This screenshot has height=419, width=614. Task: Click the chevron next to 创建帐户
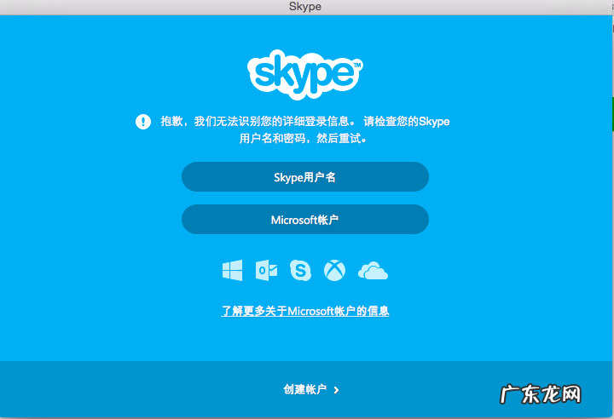pyautogui.click(x=336, y=390)
